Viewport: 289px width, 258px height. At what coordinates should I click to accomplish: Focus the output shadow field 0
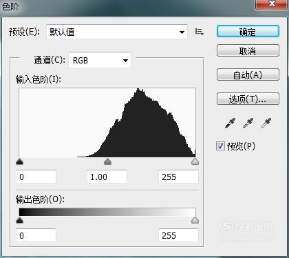point(36,235)
